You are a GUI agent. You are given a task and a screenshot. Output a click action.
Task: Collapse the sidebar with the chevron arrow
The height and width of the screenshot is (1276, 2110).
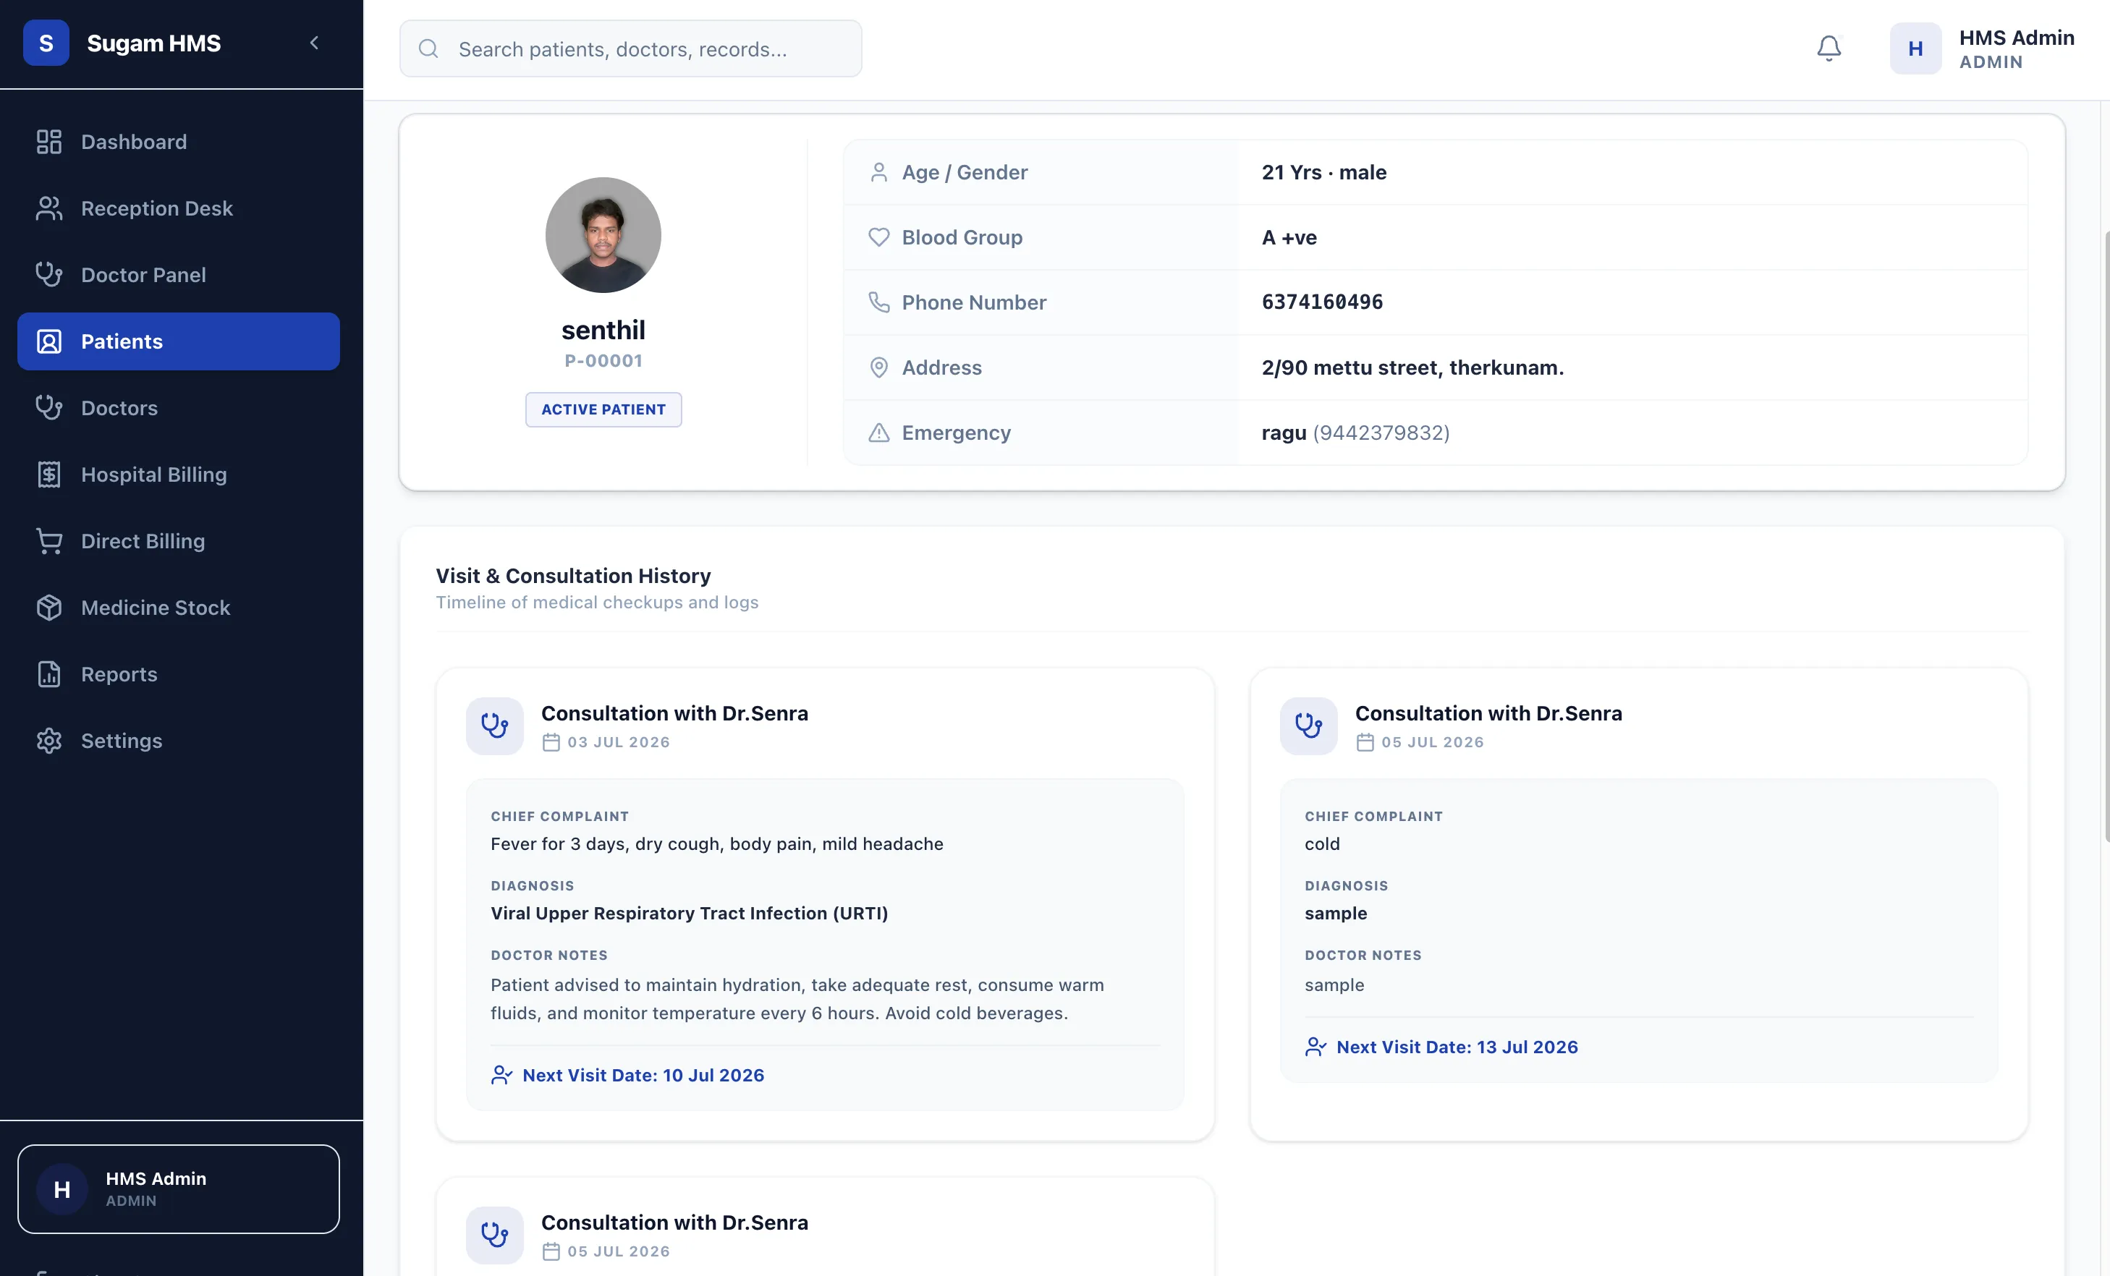click(x=314, y=43)
